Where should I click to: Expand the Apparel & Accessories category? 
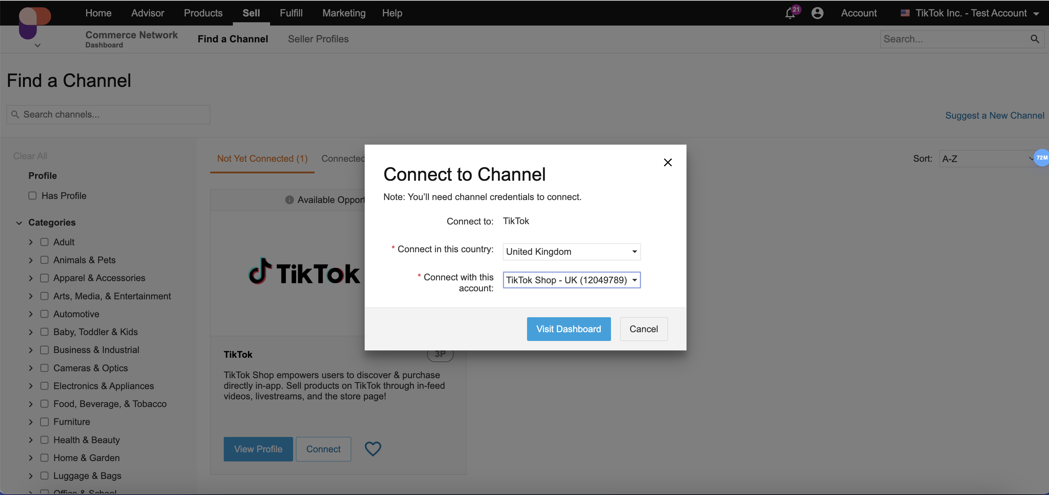[31, 278]
